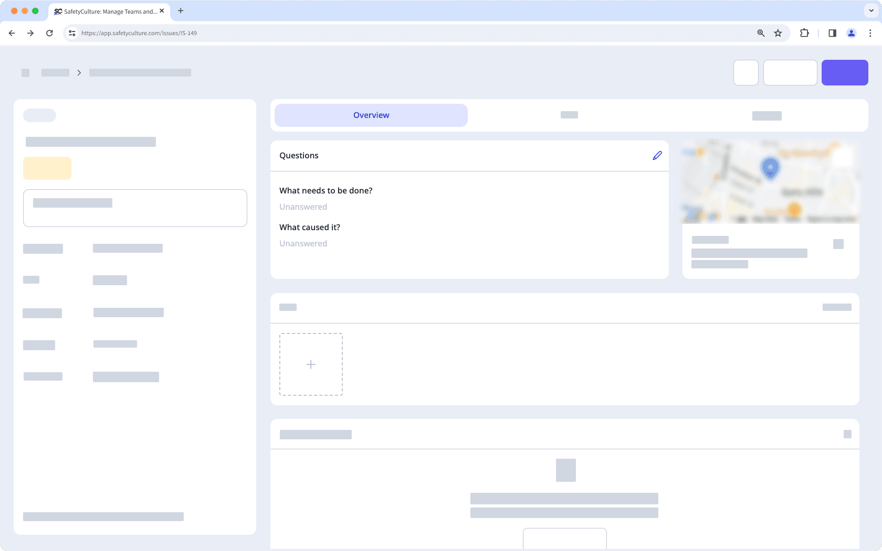882x551 pixels.
Task: Open the browser profile avatar
Action: (x=851, y=33)
